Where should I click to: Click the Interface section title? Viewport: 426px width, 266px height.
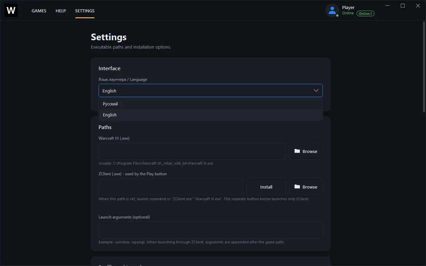pos(109,68)
